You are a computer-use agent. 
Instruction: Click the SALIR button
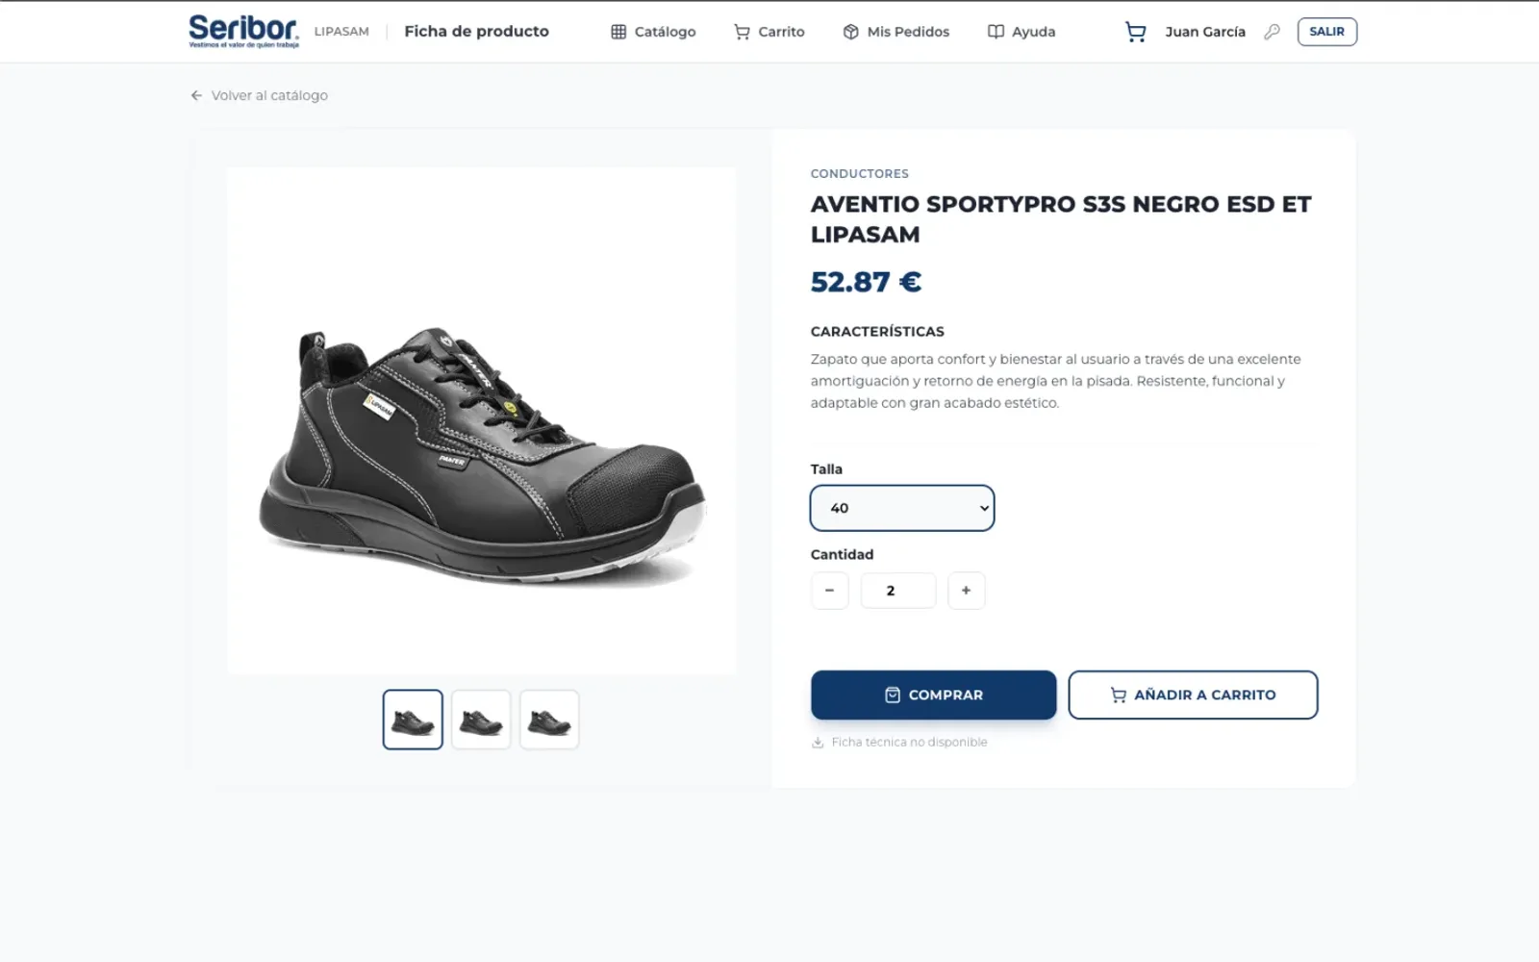1326,32
